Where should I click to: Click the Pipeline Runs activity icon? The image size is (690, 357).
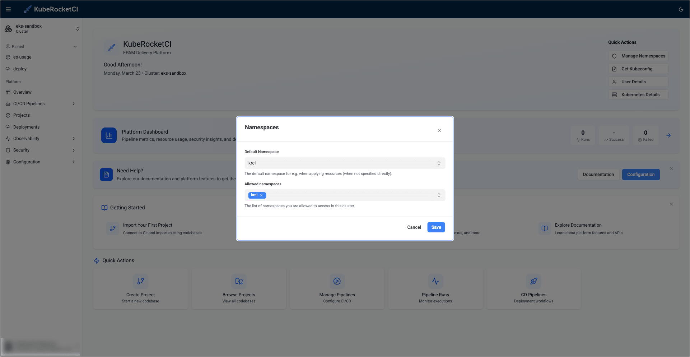click(x=435, y=281)
